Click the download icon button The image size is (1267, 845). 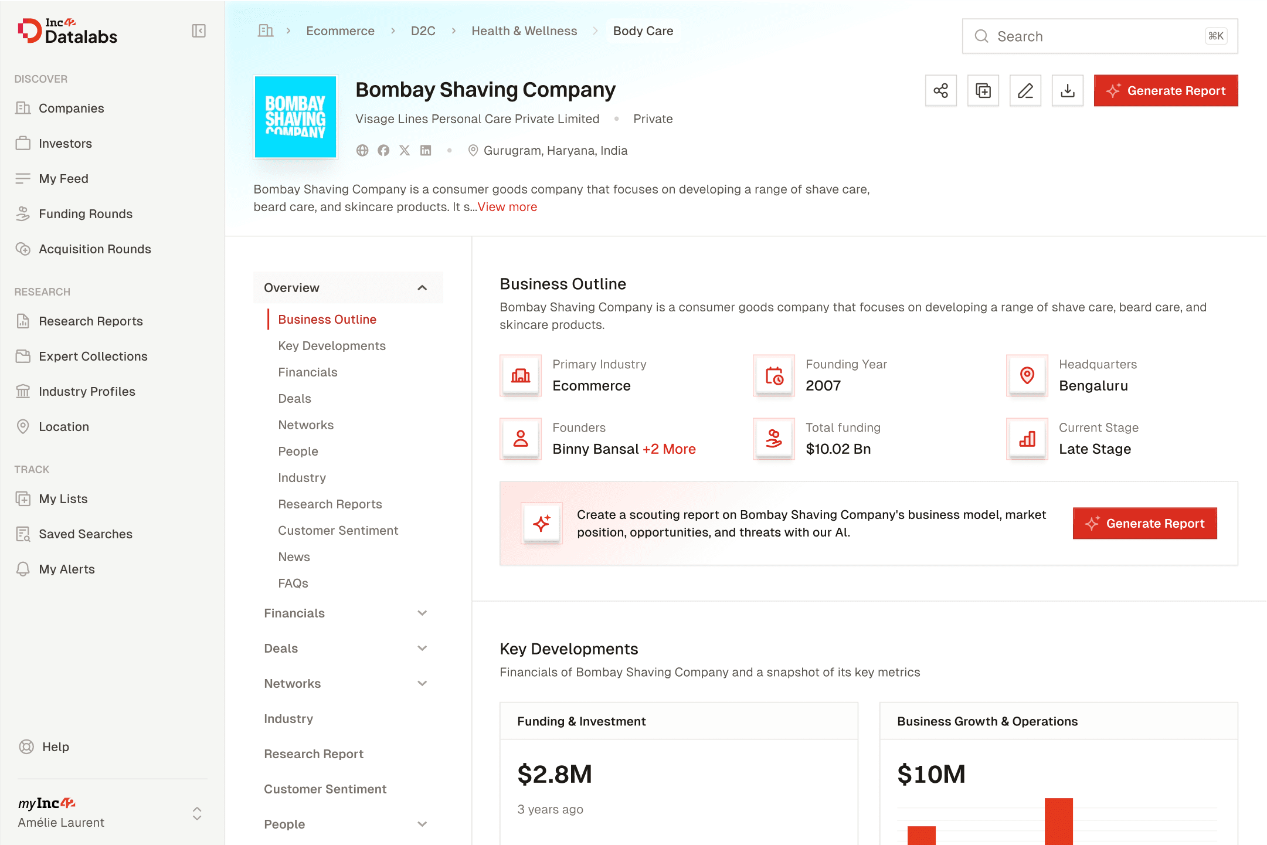tap(1068, 90)
